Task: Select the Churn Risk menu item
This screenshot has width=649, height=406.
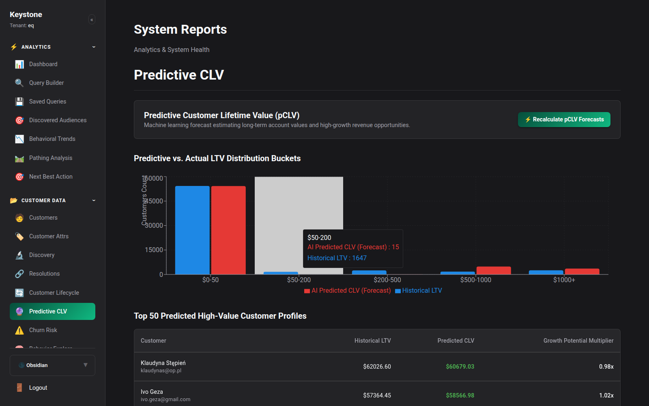Action: coord(52,330)
